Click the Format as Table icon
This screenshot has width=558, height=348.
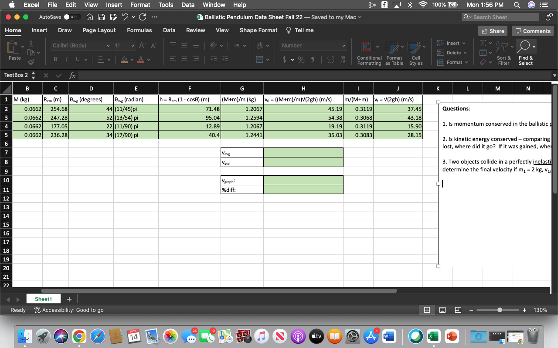pyautogui.click(x=393, y=53)
